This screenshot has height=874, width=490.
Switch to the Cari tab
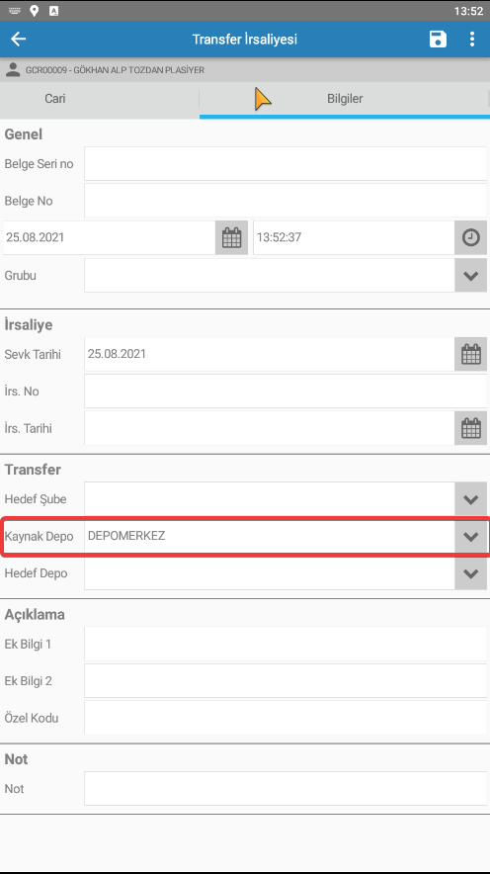[x=55, y=99]
